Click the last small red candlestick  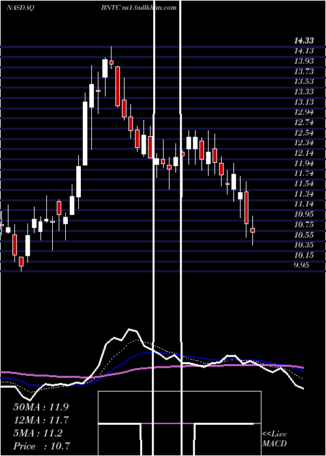click(x=253, y=231)
